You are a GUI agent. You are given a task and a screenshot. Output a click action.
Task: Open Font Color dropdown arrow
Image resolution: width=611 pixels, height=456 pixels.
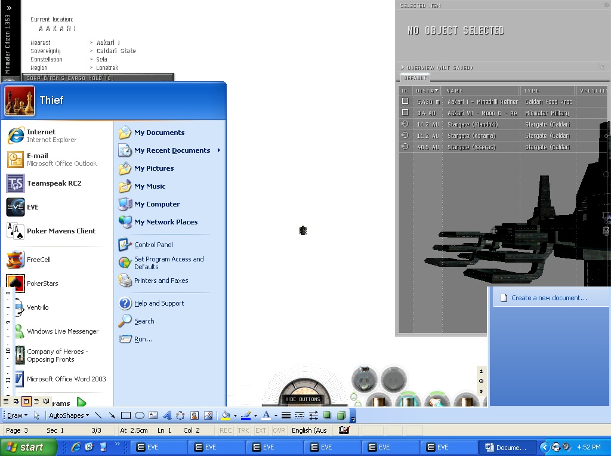276,416
